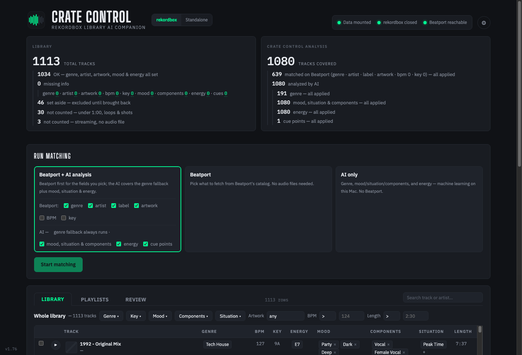Click missing components count link
Viewport: 522px width, 355px height.
click(186, 93)
